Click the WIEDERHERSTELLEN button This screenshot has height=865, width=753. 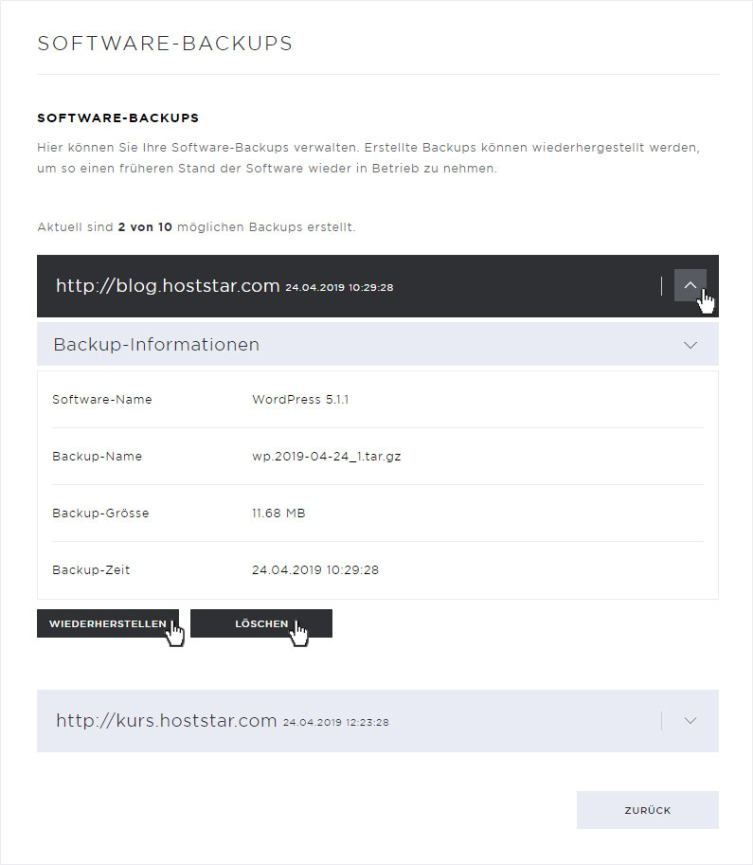107,623
